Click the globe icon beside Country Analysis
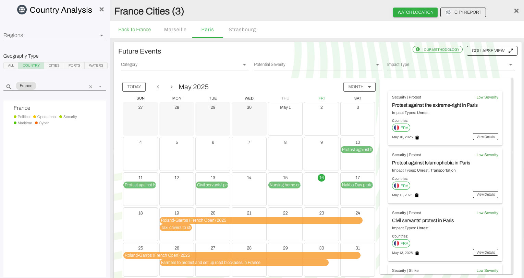Image resolution: width=524 pixels, height=278 pixels. (x=22, y=10)
